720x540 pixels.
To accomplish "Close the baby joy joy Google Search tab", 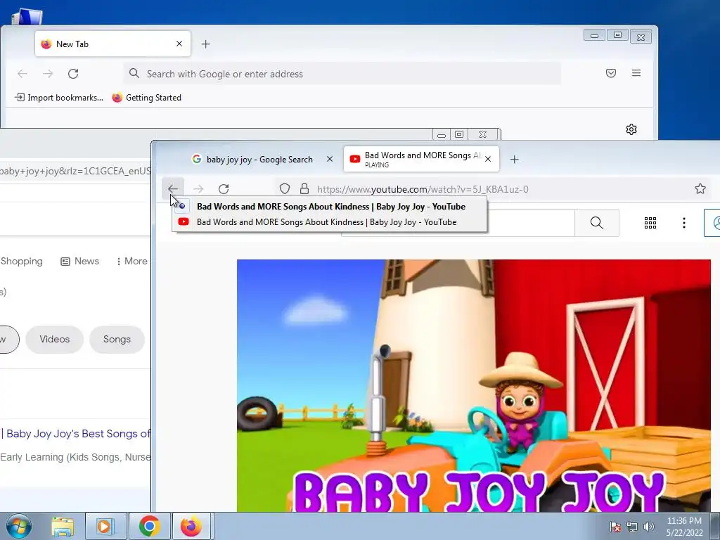I will click(329, 159).
